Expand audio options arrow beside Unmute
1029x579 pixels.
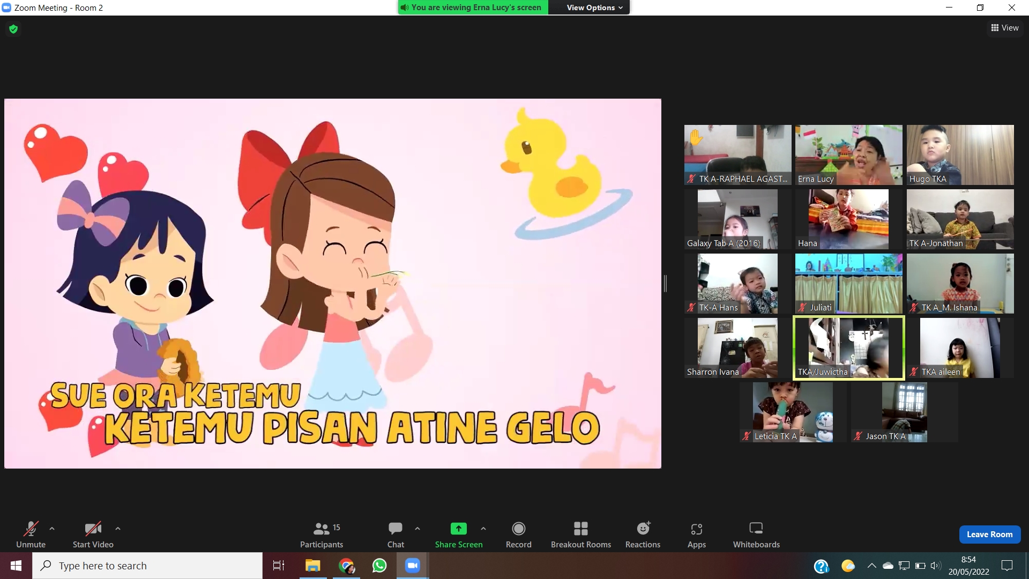pyautogui.click(x=52, y=529)
